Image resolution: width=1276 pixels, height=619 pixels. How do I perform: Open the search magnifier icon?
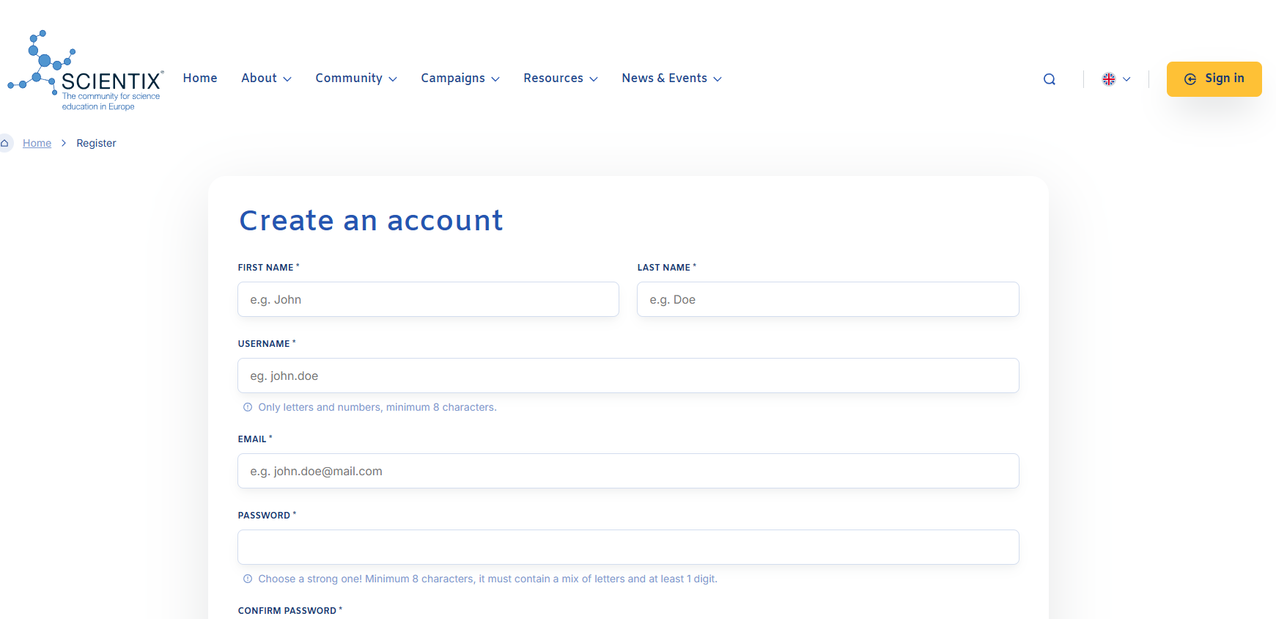click(x=1049, y=79)
